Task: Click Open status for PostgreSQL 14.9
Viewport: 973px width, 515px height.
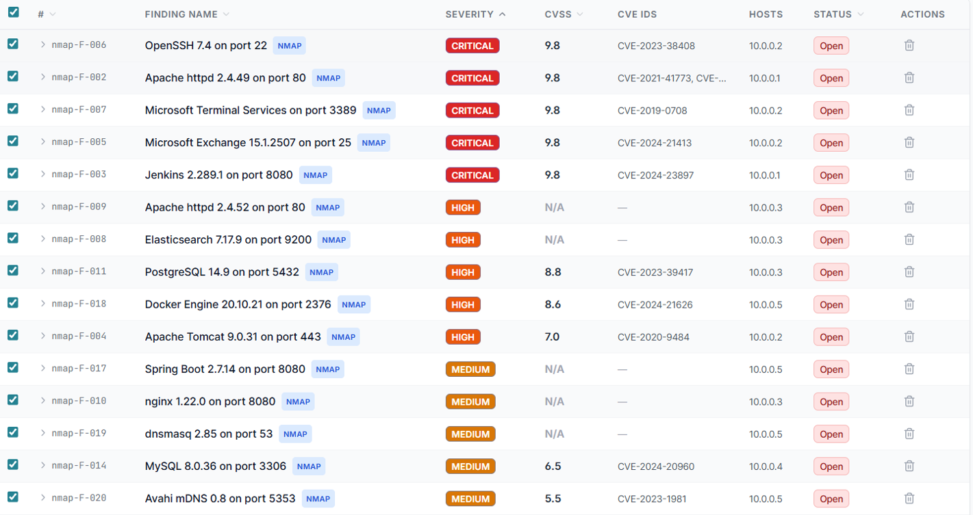Action: coord(831,272)
